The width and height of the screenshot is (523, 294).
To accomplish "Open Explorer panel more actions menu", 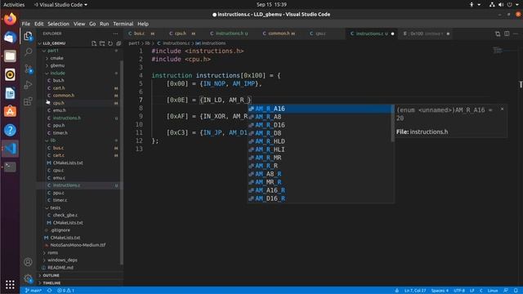I will pyautogui.click(x=115, y=33).
